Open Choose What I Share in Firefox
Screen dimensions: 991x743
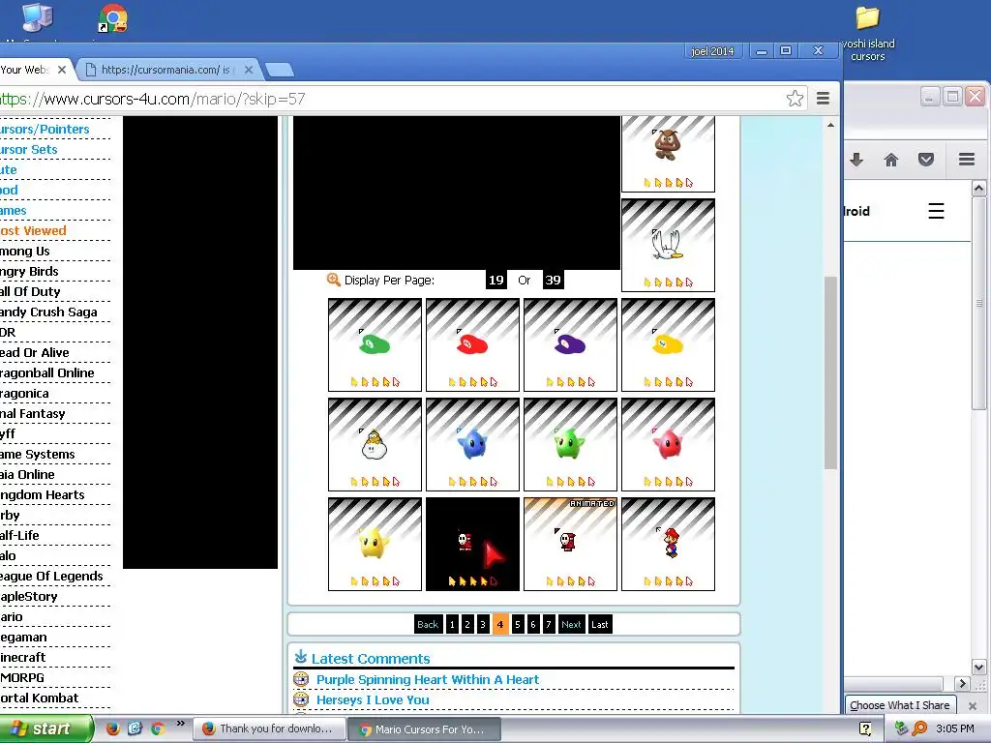(x=899, y=705)
